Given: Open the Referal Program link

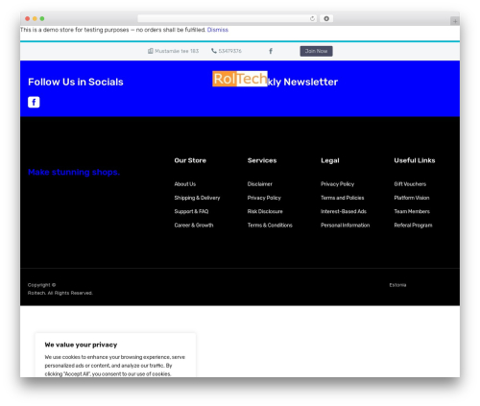Looking at the screenshot, I should click(x=413, y=226).
